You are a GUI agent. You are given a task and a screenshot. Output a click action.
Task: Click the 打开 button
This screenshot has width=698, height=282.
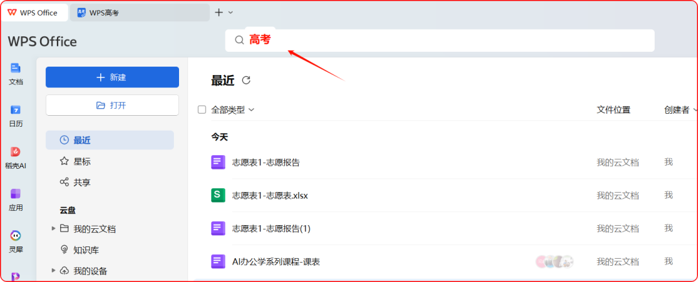(x=112, y=105)
